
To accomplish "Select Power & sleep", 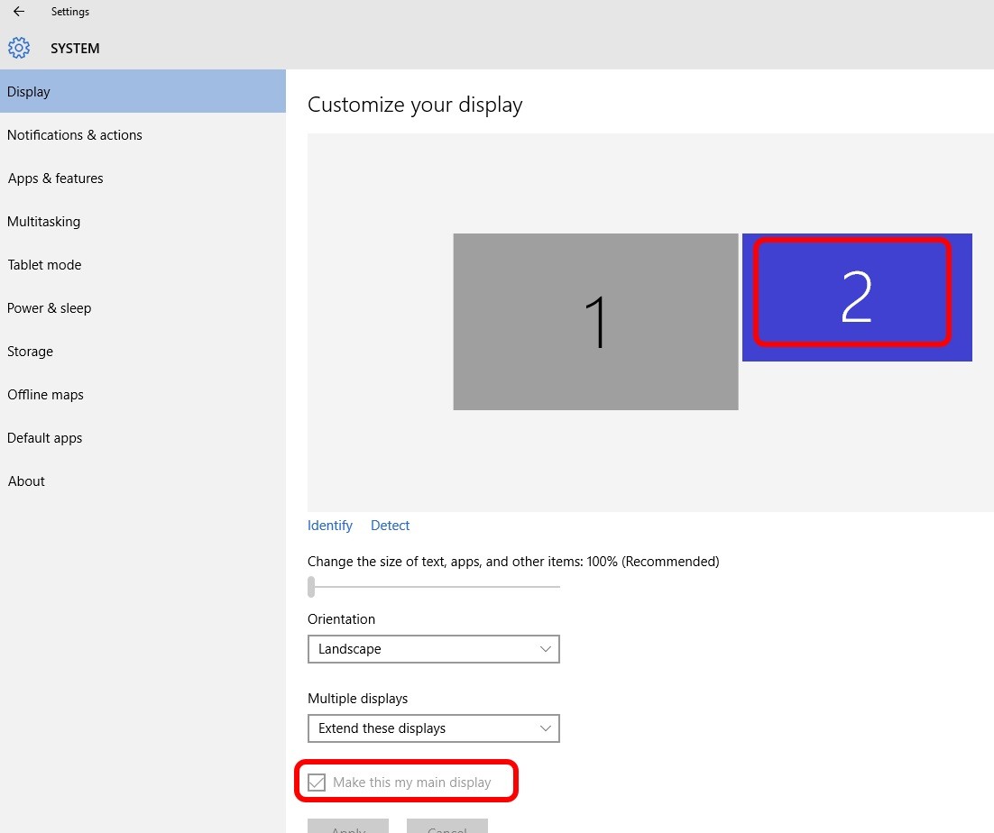I will coord(50,308).
